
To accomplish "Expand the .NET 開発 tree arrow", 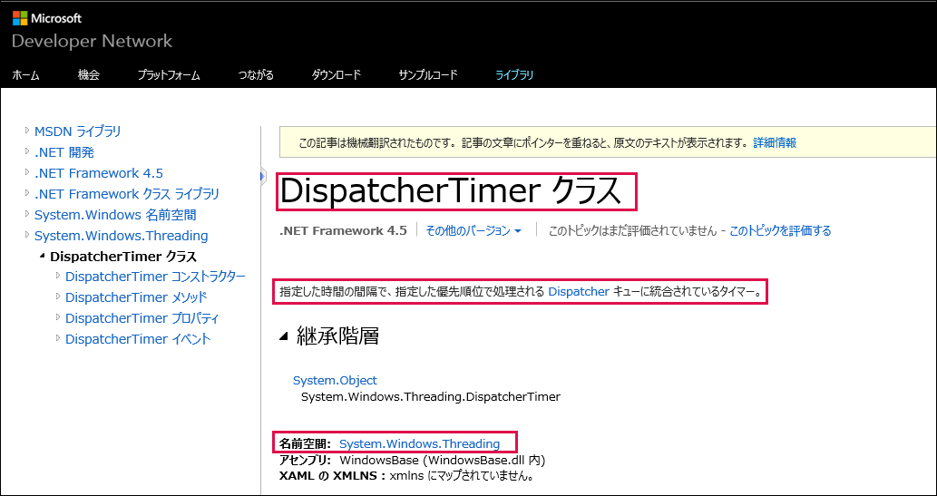I will (27, 151).
